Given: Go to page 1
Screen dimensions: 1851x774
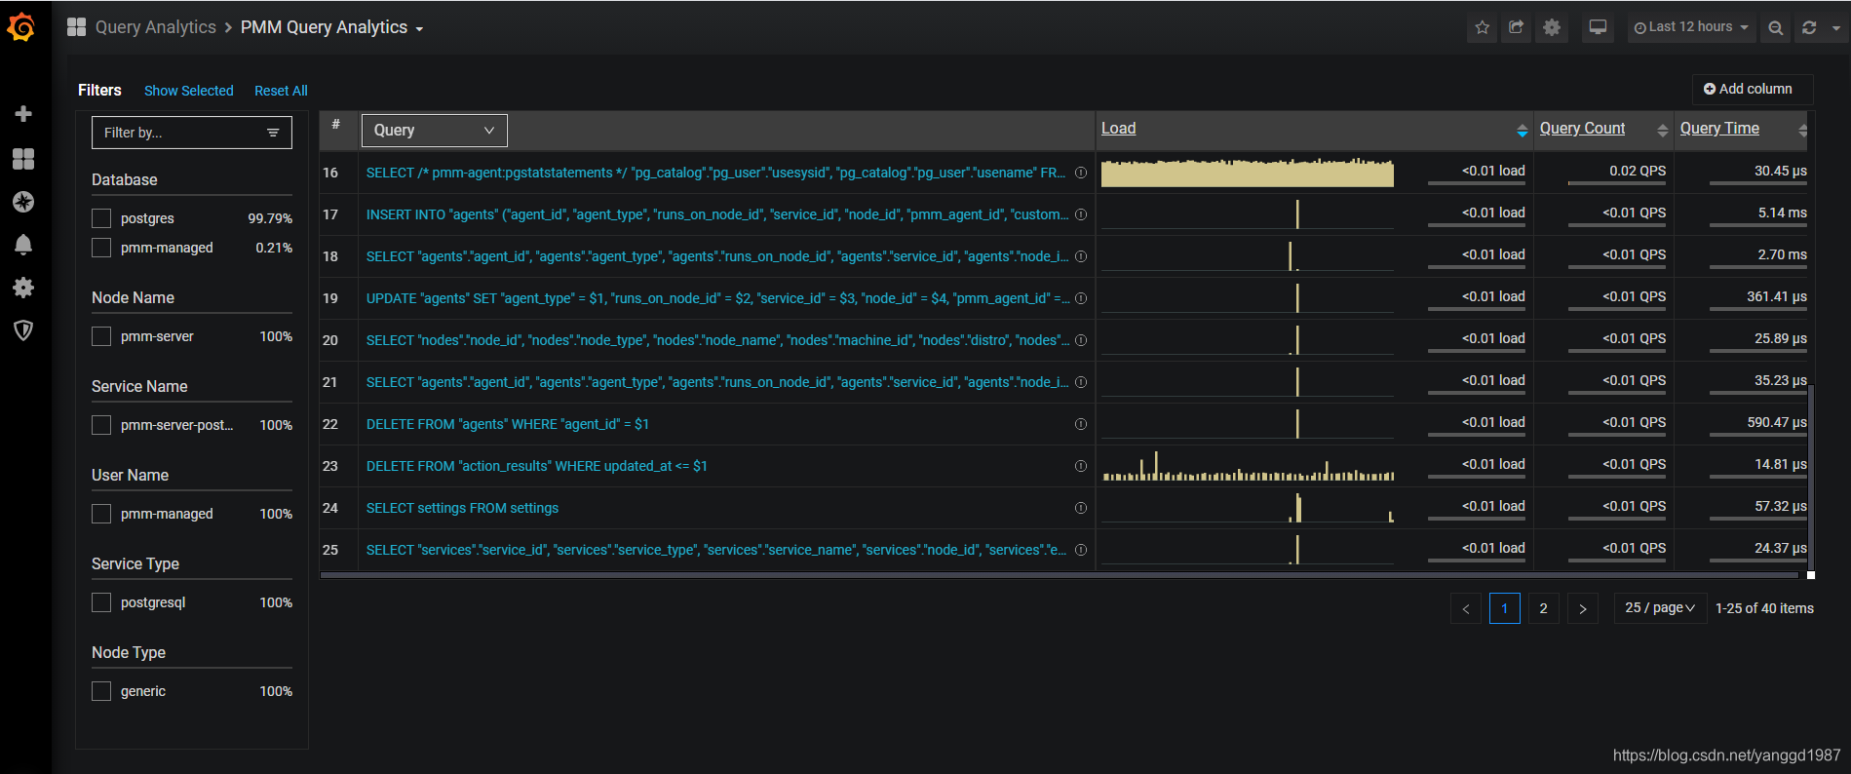Looking at the screenshot, I should (1505, 608).
